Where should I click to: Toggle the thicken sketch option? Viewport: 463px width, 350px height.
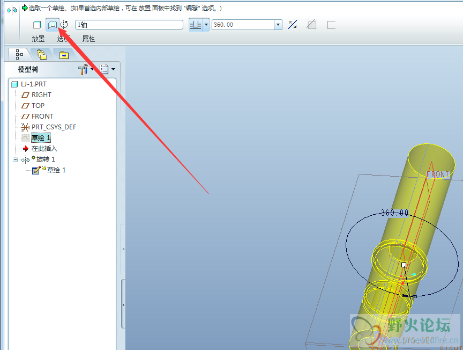click(x=331, y=25)
